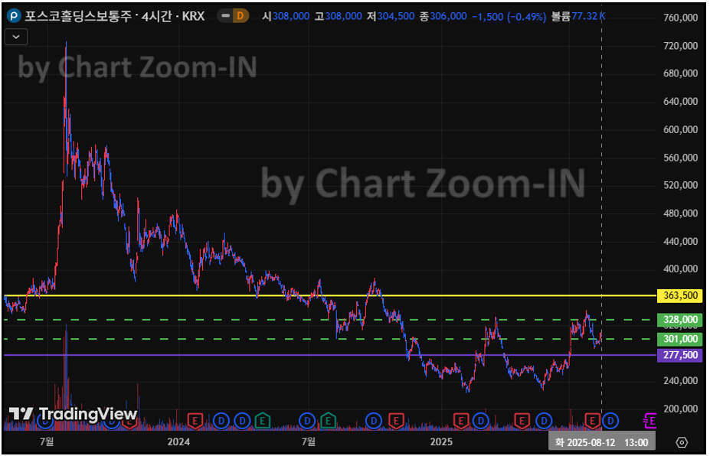The height and width of the screenshot is (456, 710).
Task: Open the red earnings marker on the crosshair line
Action: pyautogui.click(x=592, y=421)
